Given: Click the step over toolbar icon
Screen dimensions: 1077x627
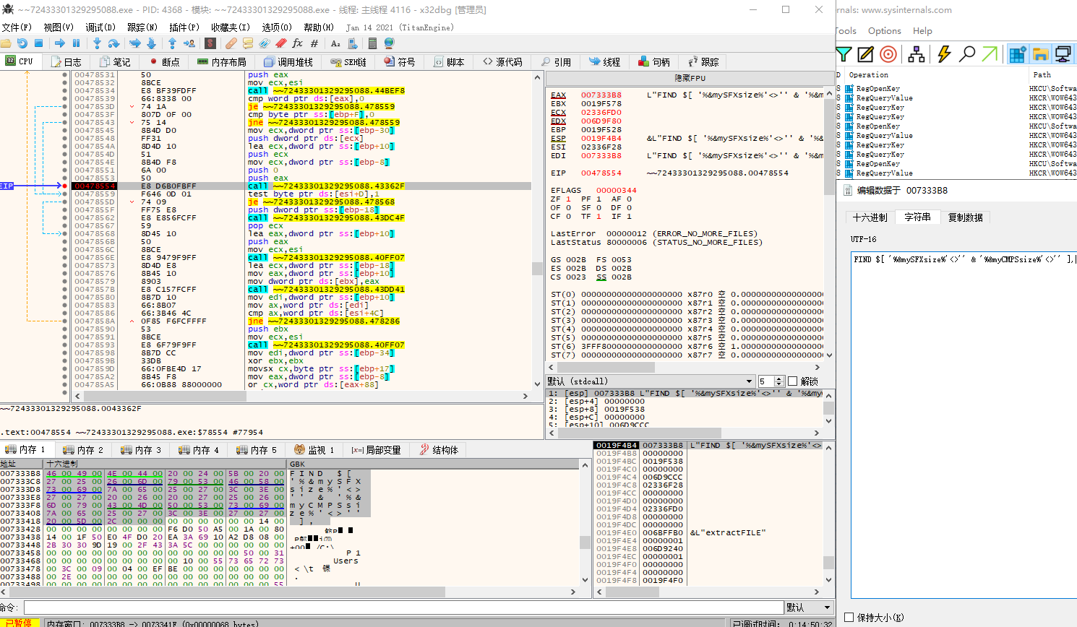Looking at the screenshot, I should point(113,43).
